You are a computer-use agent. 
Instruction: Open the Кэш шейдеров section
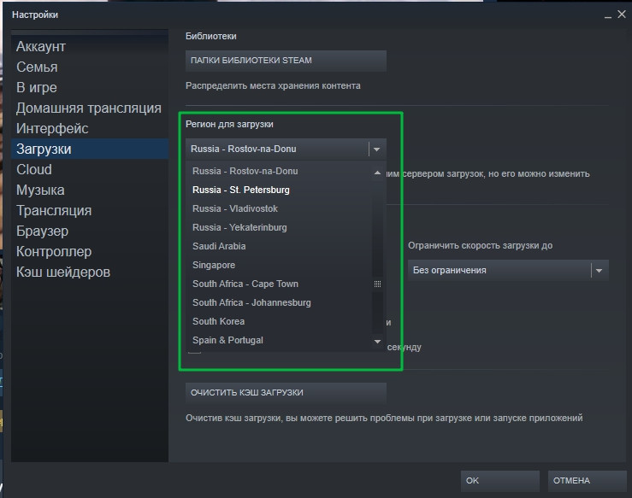click(x=63, y=272)
